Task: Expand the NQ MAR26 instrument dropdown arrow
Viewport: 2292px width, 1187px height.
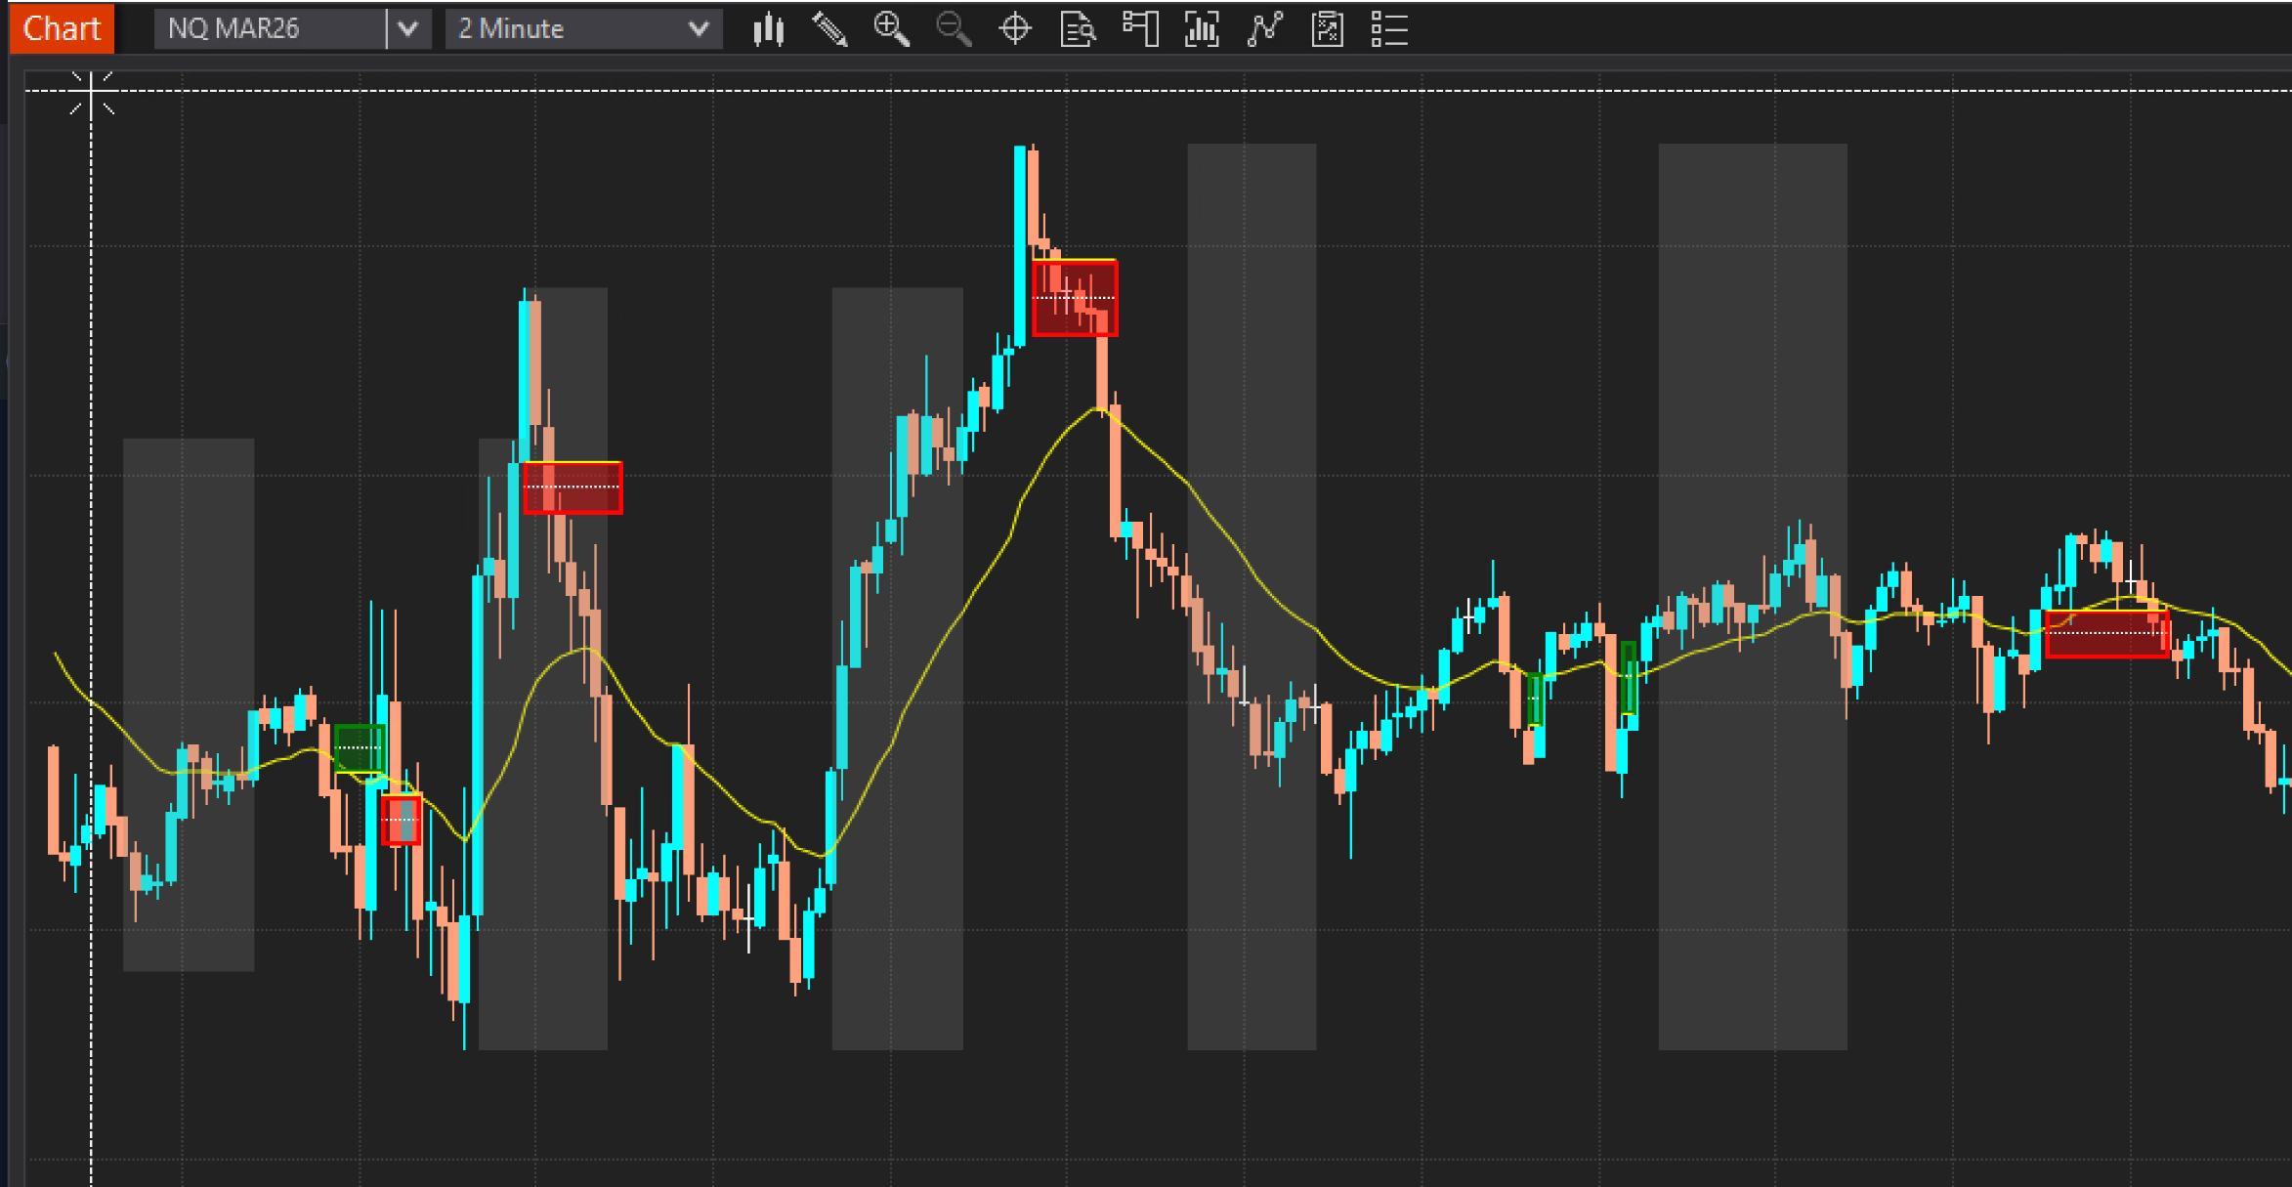Action: pyautogui.click(x=408, y=29)
